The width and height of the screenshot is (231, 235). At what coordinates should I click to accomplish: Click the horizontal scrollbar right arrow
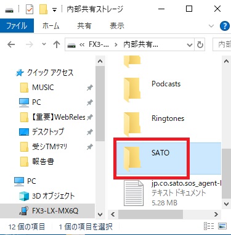[x=216, y=215]
